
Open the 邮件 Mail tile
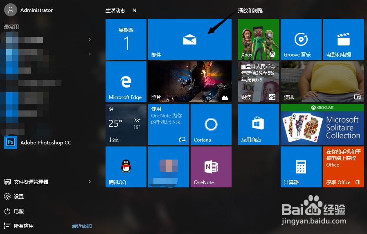tap(190, 39)
